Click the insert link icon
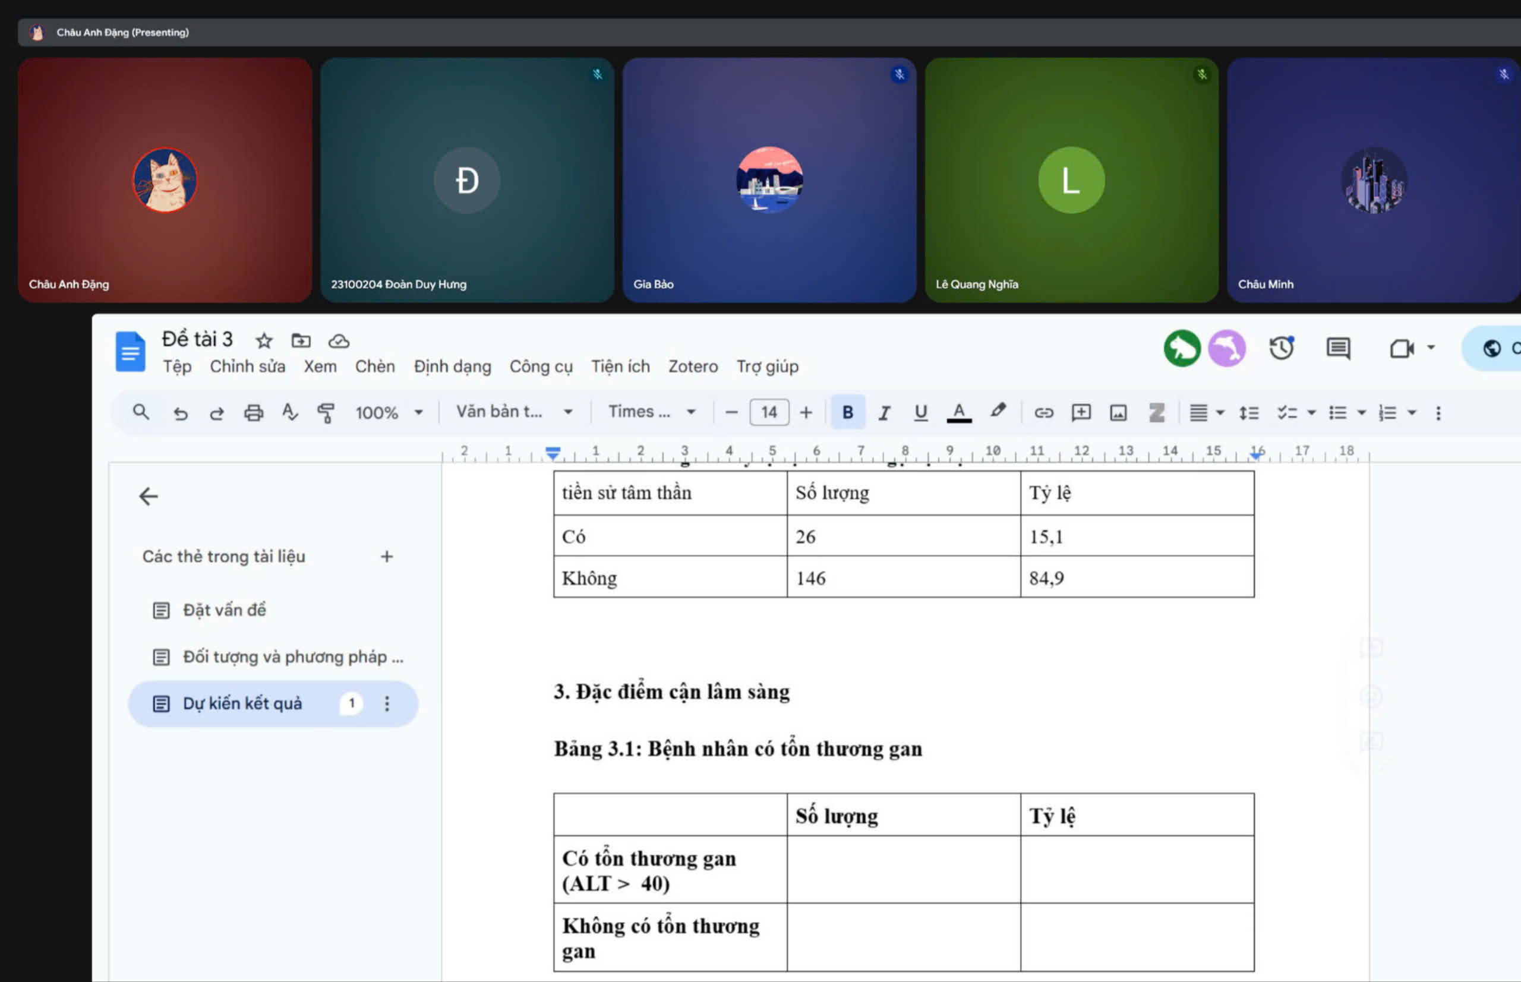The width and height of the screenshot is (1521, 982). coord(1043,413)
